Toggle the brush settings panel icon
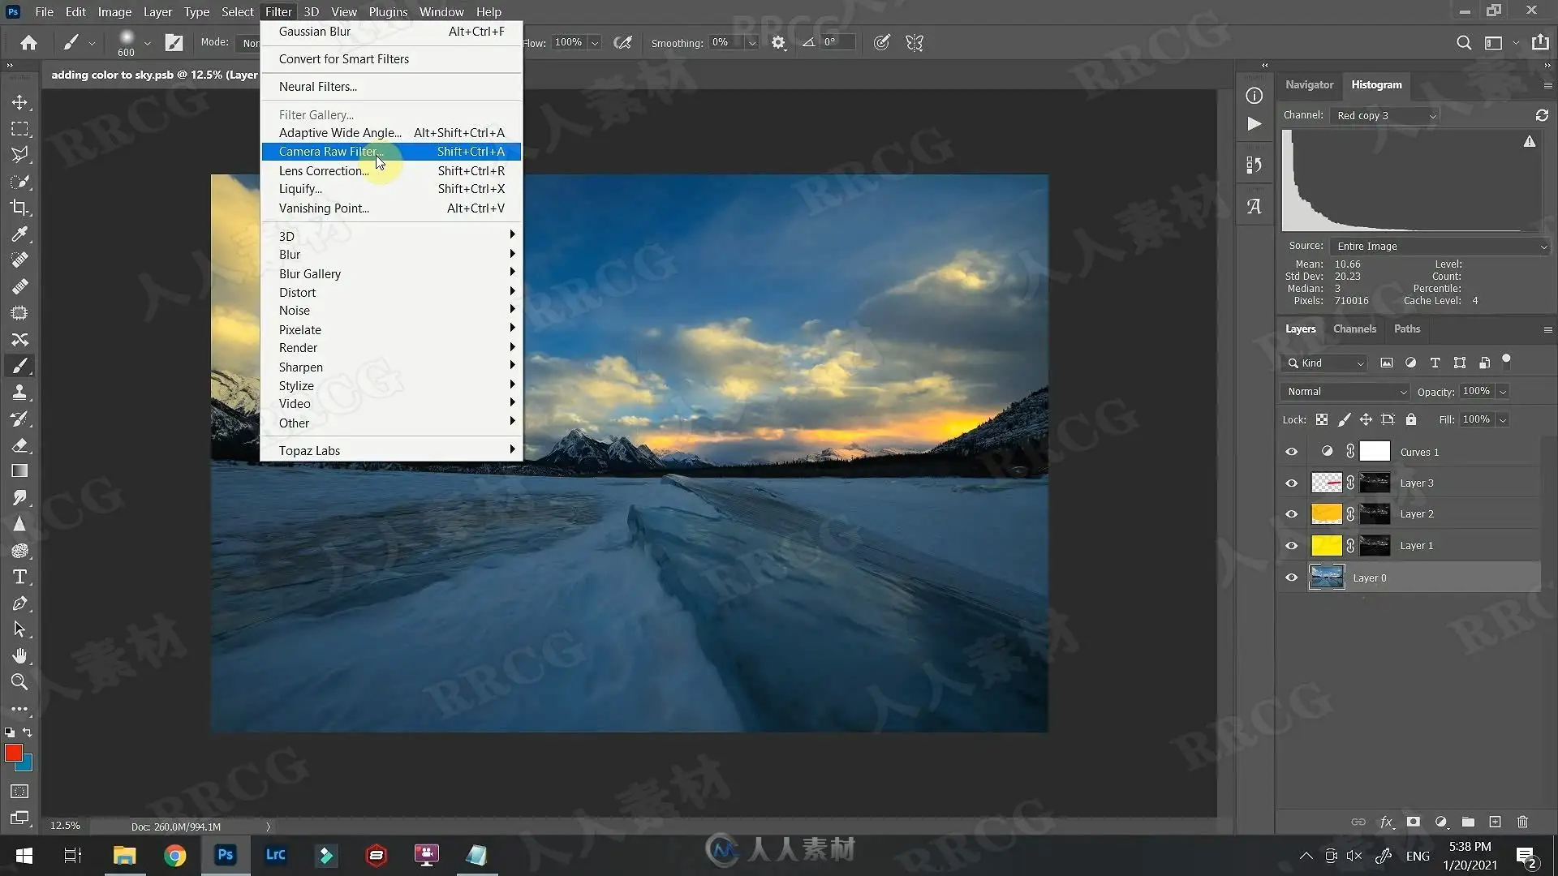Image resolution: width=1558 pixels, height=876 pixels. point(174,43)
